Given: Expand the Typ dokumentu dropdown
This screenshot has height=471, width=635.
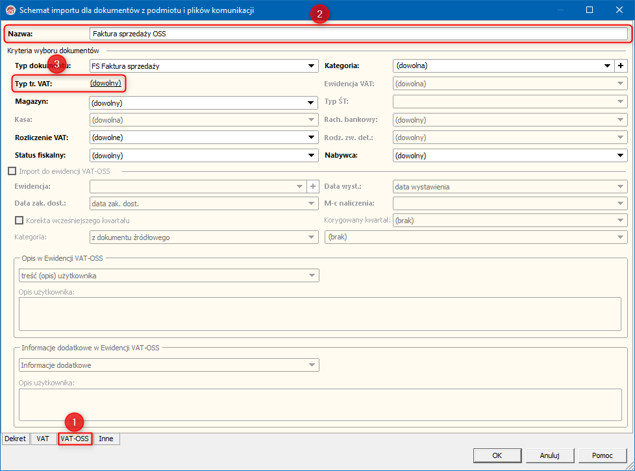Looking at the screenshot, I should click(x=312, y=66).
